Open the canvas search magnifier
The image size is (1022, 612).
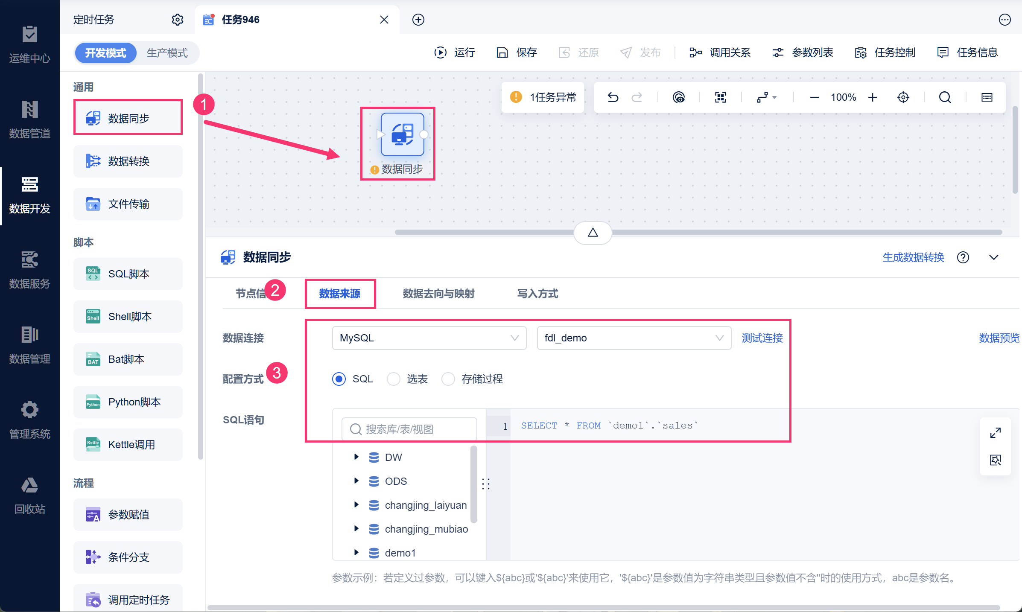[x=945, y=98]
